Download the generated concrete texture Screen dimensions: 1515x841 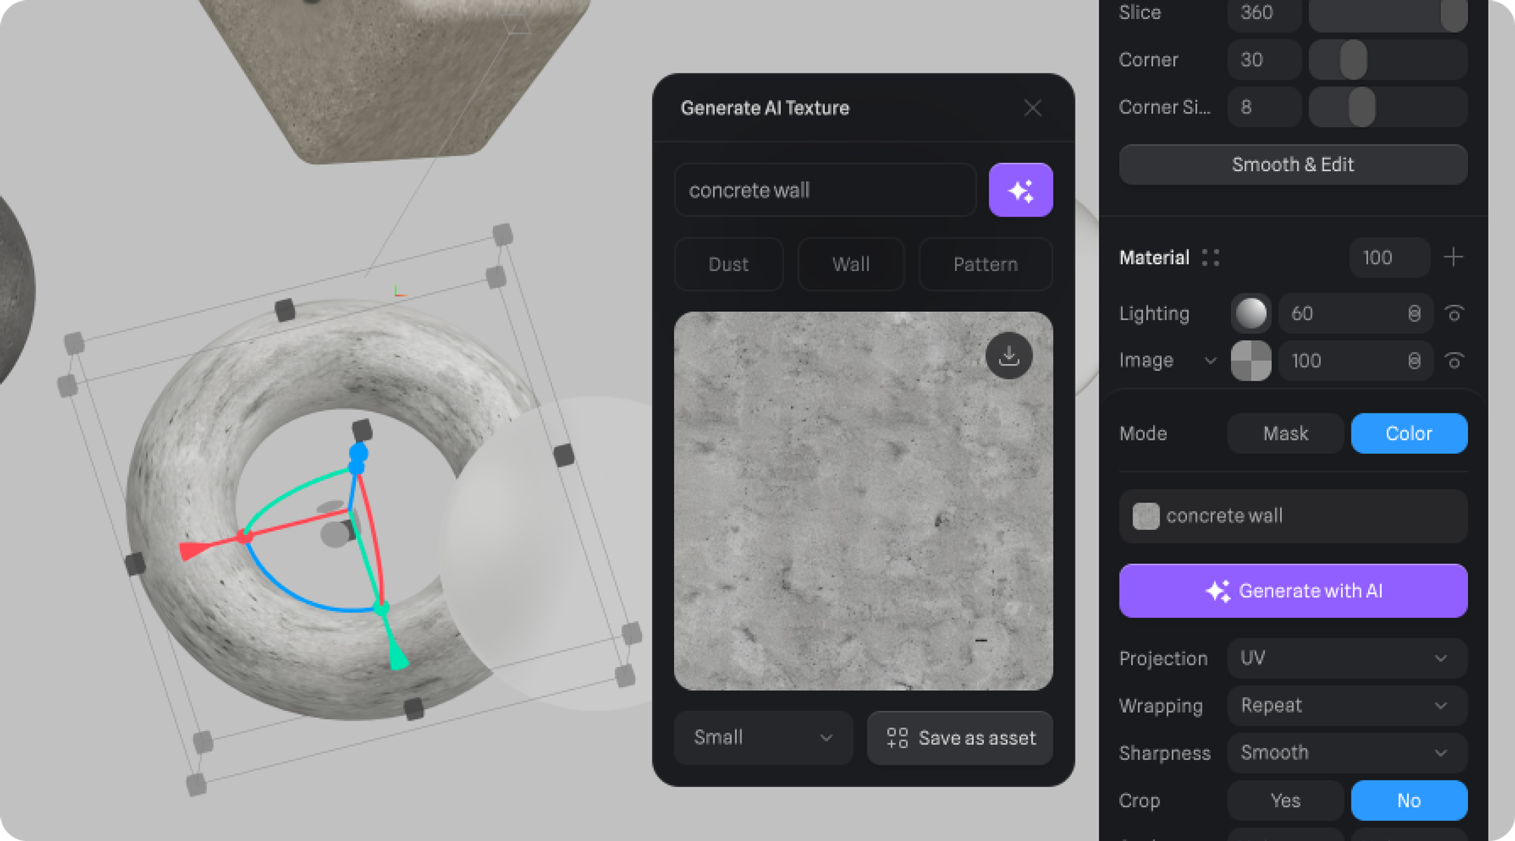(x=1008, y=356)
